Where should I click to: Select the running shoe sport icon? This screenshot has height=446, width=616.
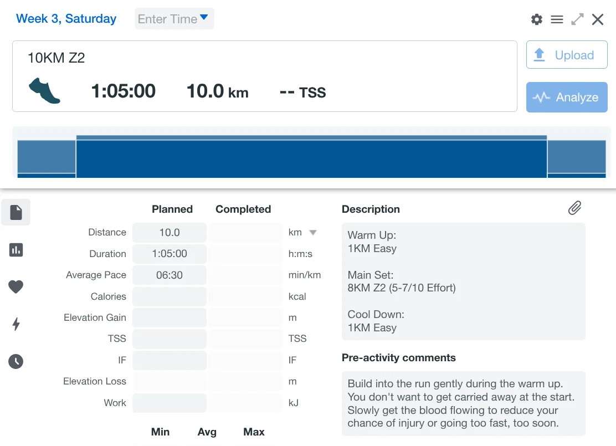(44, 90)
